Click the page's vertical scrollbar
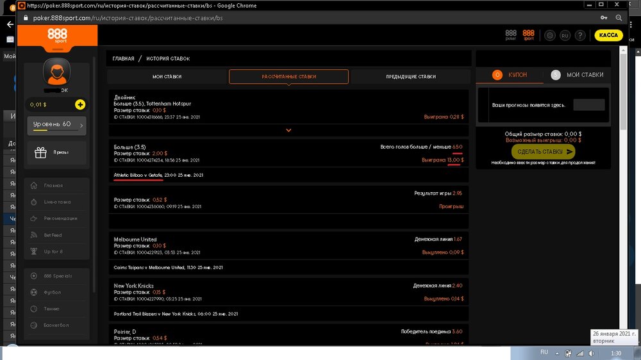Image resolution: width=641 pixels, height=360 pixels. click(x=624, y=192)
